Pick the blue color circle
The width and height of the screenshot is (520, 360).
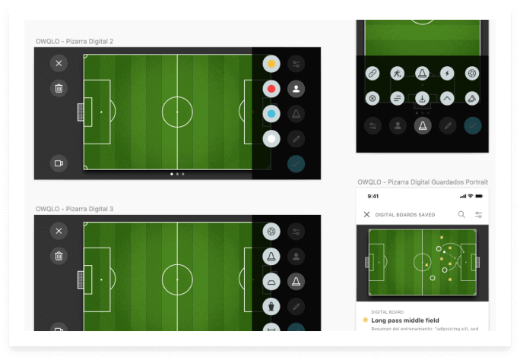tap(271, 114)
